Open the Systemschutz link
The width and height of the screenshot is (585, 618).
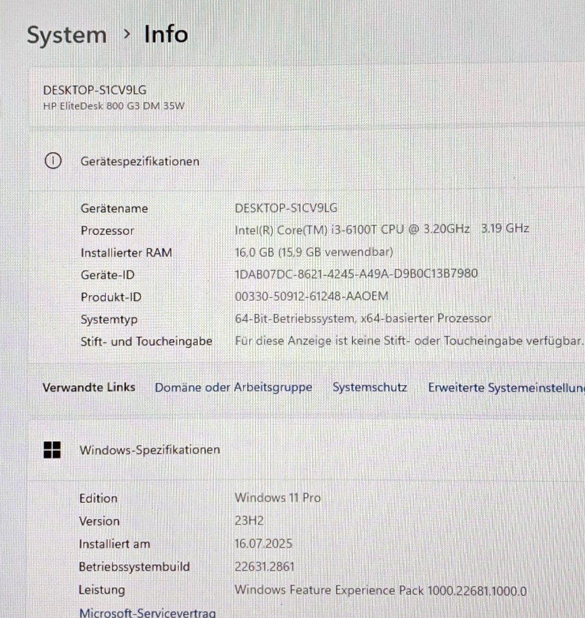(x=370, y=387)
